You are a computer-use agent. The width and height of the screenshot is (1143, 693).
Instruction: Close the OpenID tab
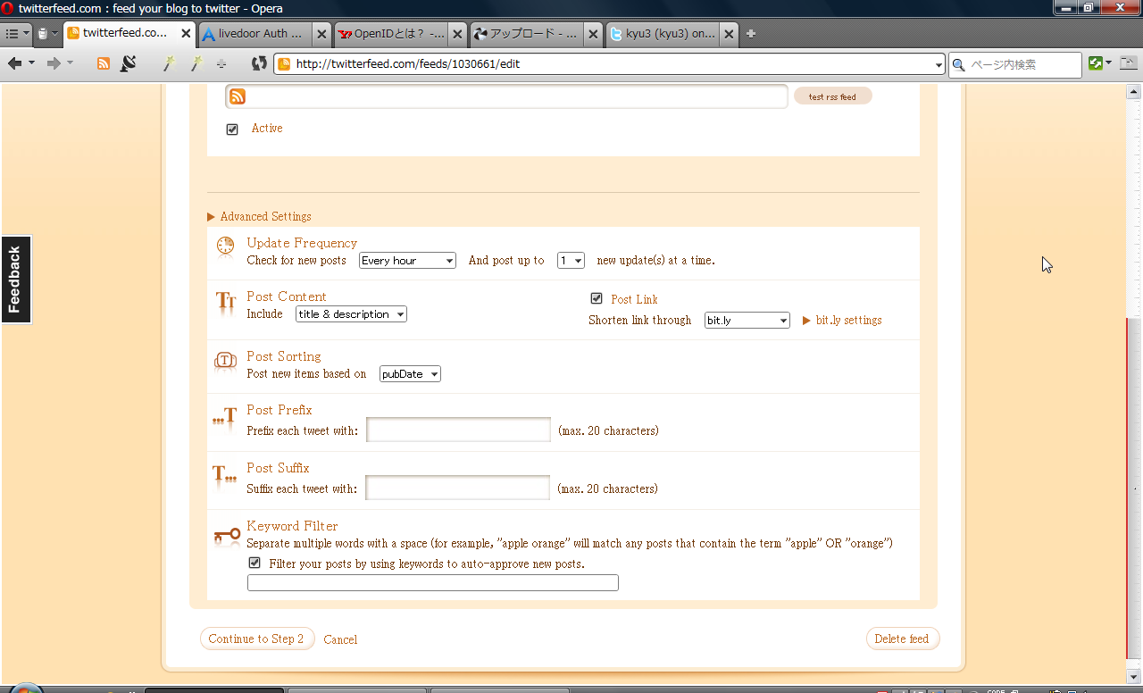(457, 34)
